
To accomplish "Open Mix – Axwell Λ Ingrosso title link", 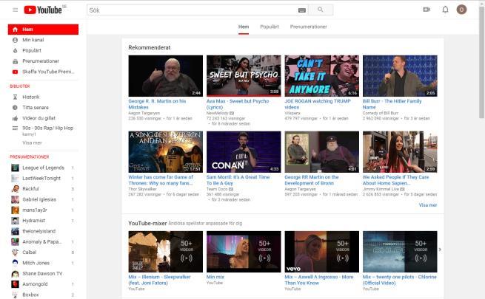I will (319, 280).
